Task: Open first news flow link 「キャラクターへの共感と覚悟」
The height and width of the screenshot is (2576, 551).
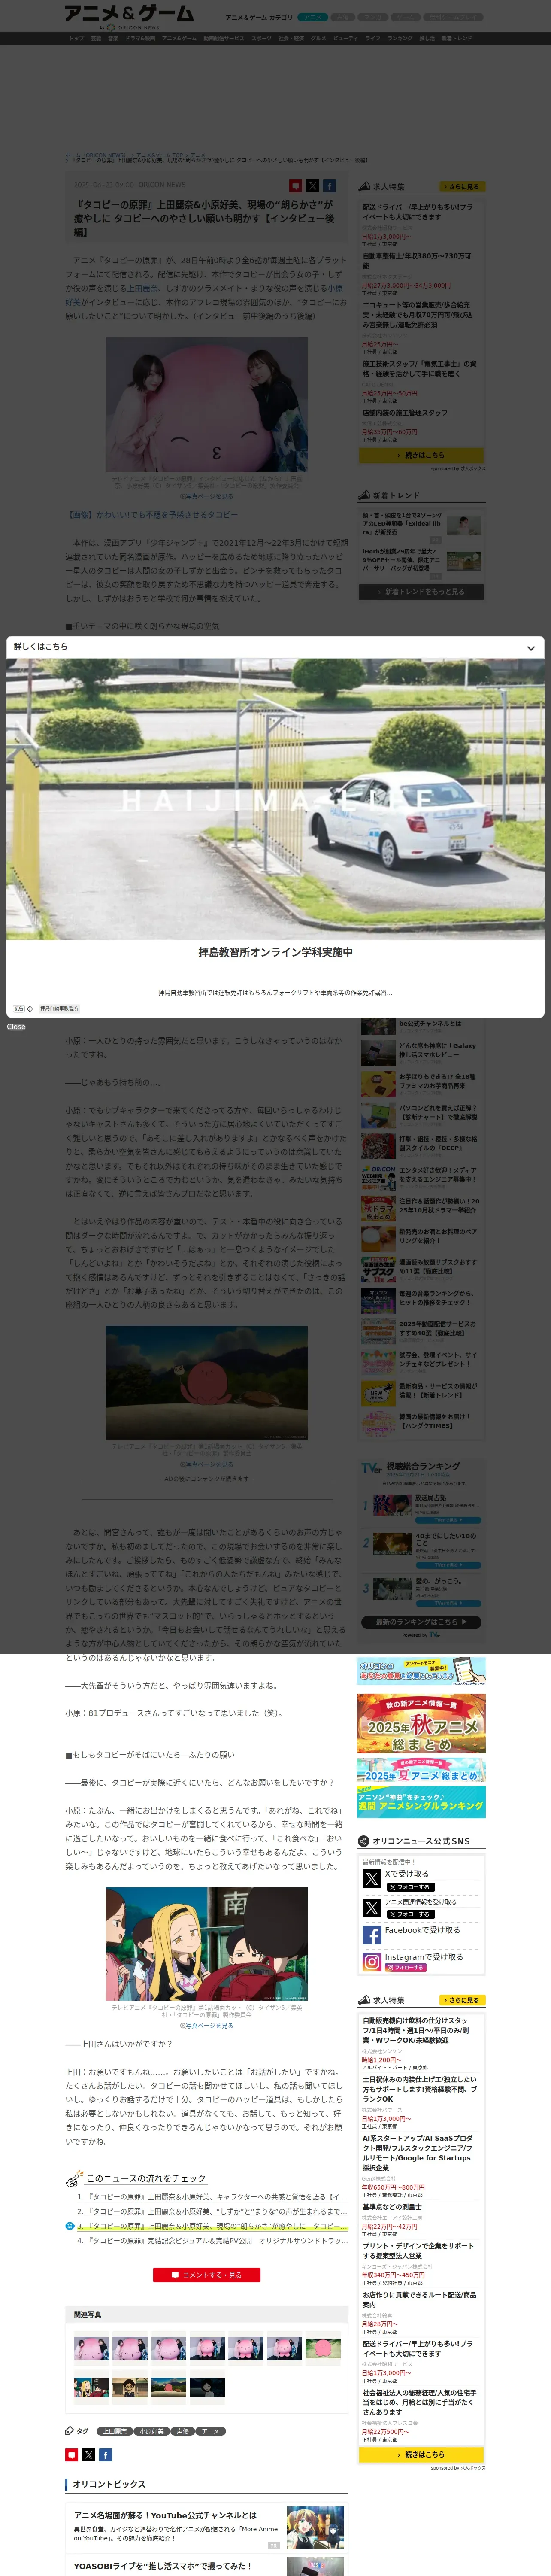Action: [x=212, y=2197]
